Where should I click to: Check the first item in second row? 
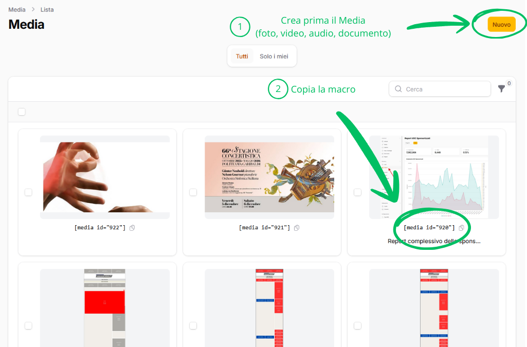coord(28,325)
